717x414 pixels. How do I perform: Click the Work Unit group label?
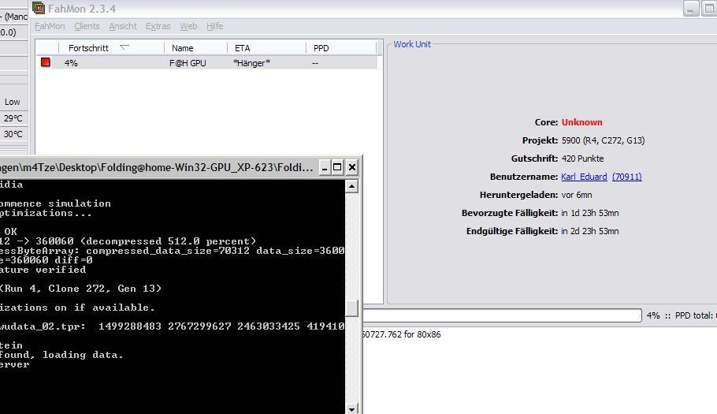coord(412,44)
